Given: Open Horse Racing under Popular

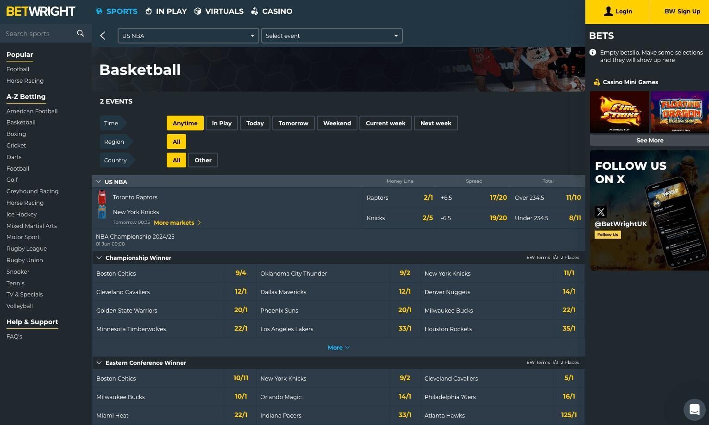Looking at the screenshot, I should point(25,80).
